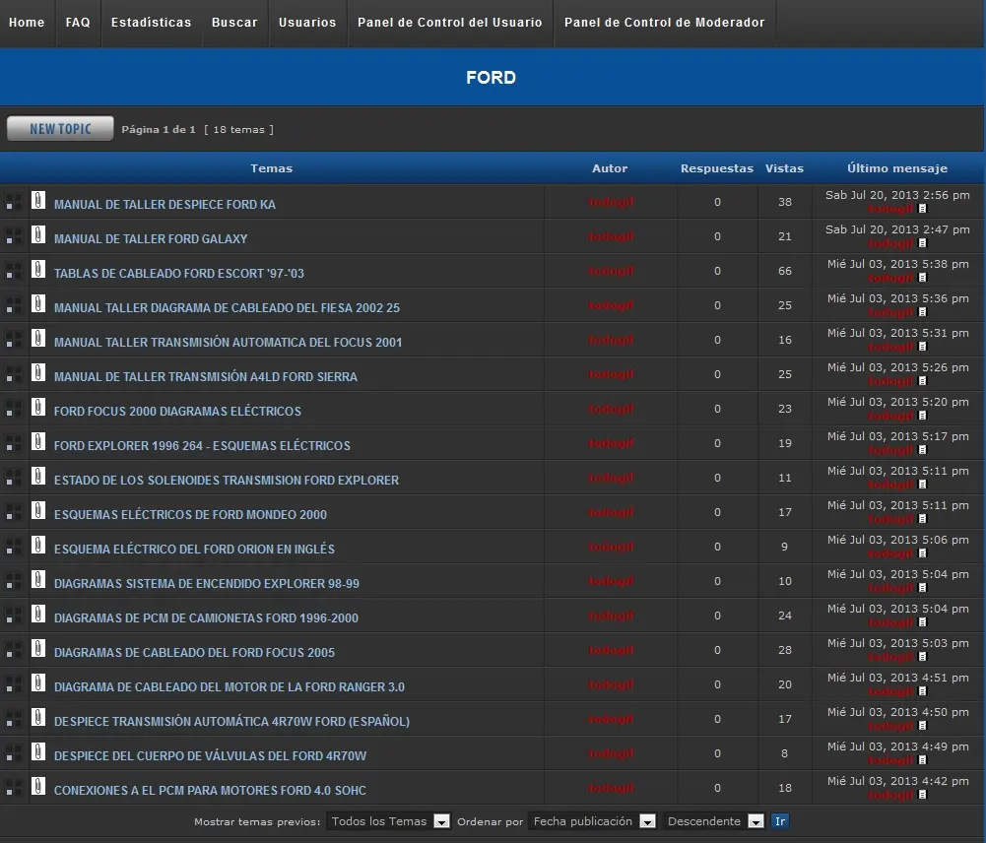This screenshot has width=986, height=843.
Task: Open topic Conexiones a el PCM Ford 4.0 SOHC
Action: [x=210, y=790]
